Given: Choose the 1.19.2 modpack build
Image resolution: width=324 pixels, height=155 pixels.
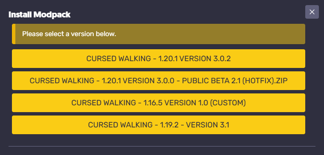Looking at the screenshot, I should pos(159,125).
